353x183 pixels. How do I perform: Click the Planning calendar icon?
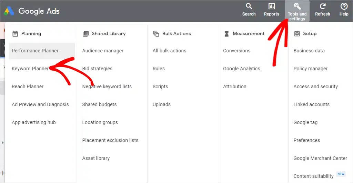(x=15, y=34)
